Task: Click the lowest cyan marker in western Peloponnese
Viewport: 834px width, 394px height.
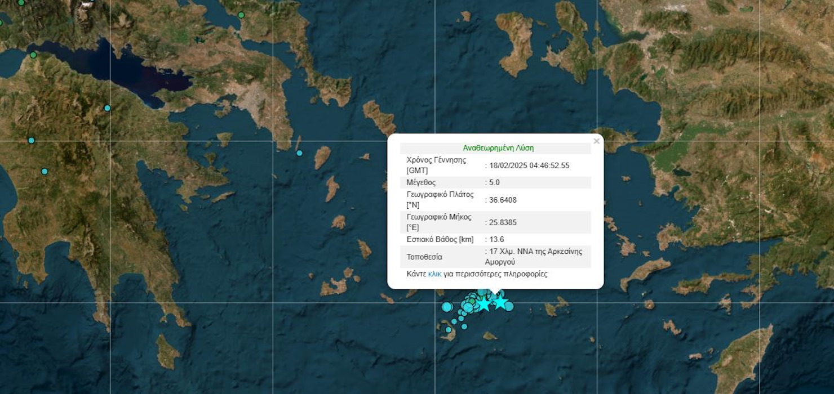Action: tap(45, 171)
